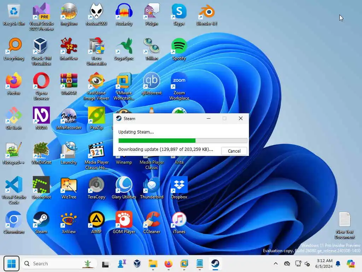
Task: Close the Steam updater window
Action: point(240,118)
